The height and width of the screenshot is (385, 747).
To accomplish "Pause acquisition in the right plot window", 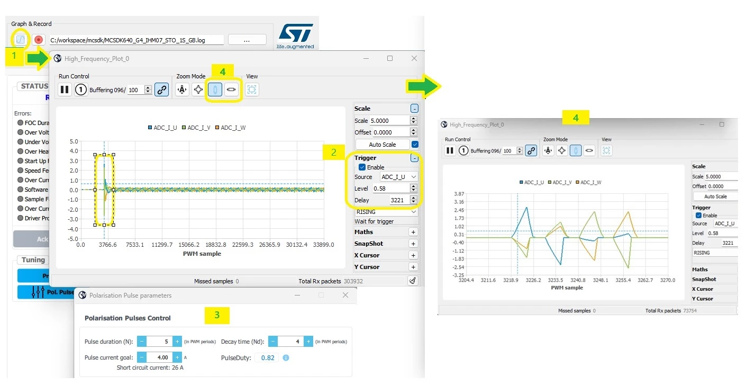I will pyautogui.click(x=450, y=150).
